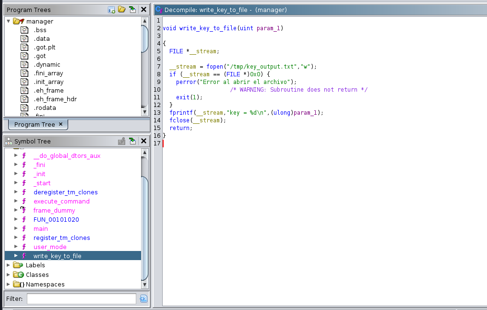Viewport: 487px width, 310px height.
Task: Click the create new tree view icon in Program Trees
Action: tap(111, 10)
